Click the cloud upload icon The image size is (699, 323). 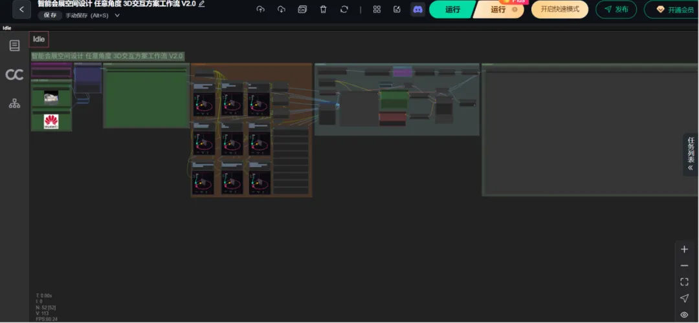tap(260, 9)
